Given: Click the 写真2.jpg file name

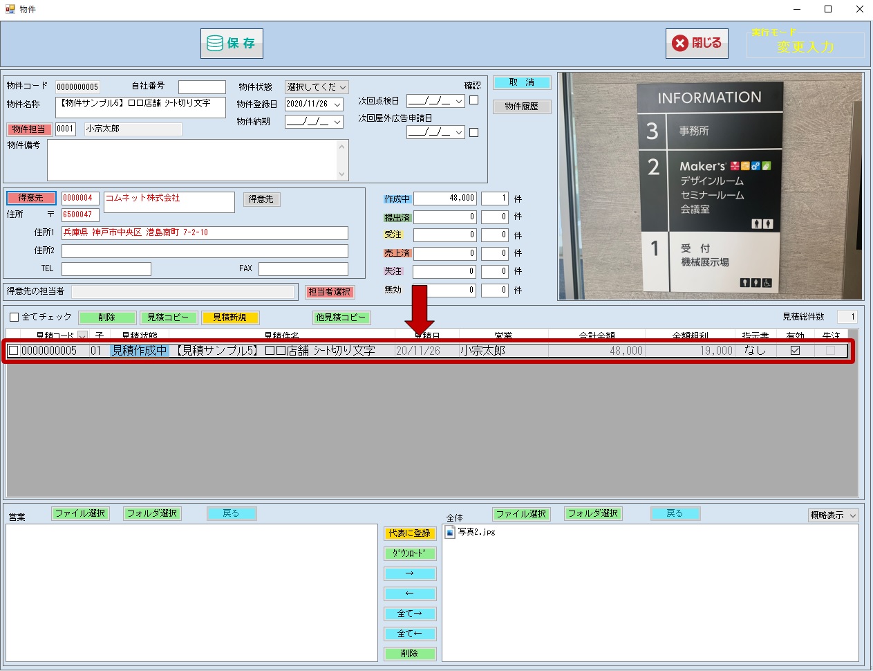Looking at the screenshot, I should pyautogui.click(x=476, y=532).
